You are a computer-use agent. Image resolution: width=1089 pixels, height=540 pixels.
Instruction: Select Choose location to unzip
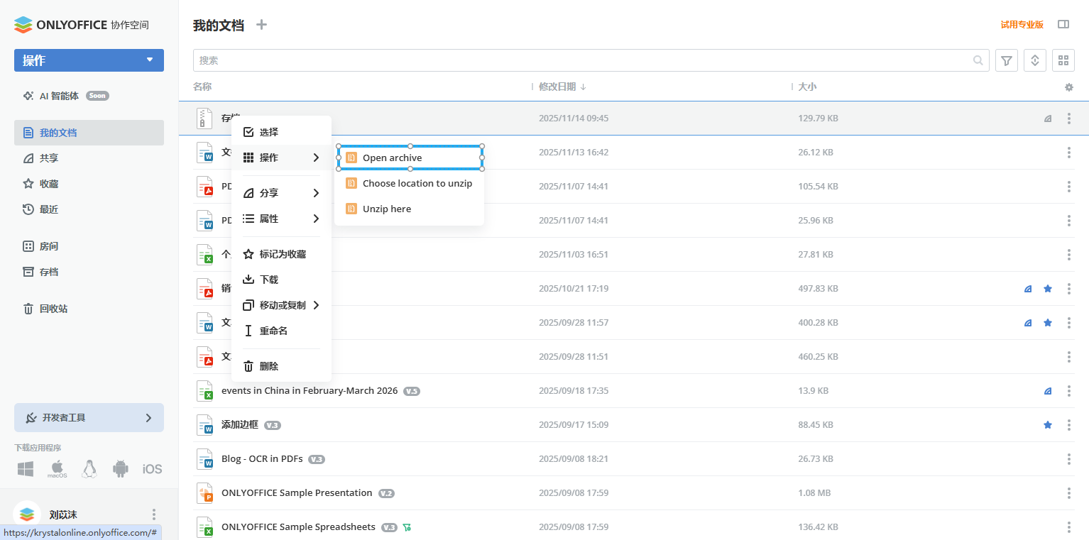(x=410, y=183)
